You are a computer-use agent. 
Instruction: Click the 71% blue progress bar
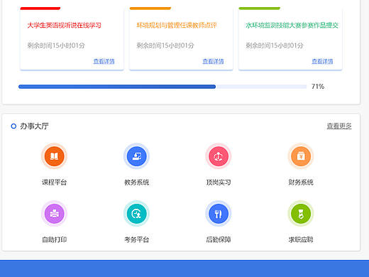[163, 87]
